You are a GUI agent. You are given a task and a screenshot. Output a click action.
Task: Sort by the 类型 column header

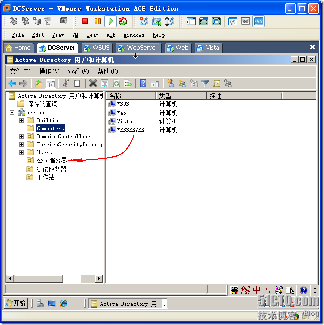click(x=182, y=96)
